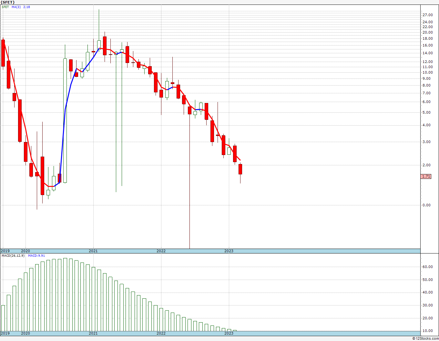Select the 11.00 price axis label
This screenshot has height=341, width=439.
tap(427, 67)
